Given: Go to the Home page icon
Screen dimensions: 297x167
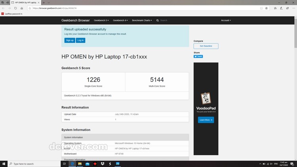Looking at the screenshot, I should coord(22,8).
